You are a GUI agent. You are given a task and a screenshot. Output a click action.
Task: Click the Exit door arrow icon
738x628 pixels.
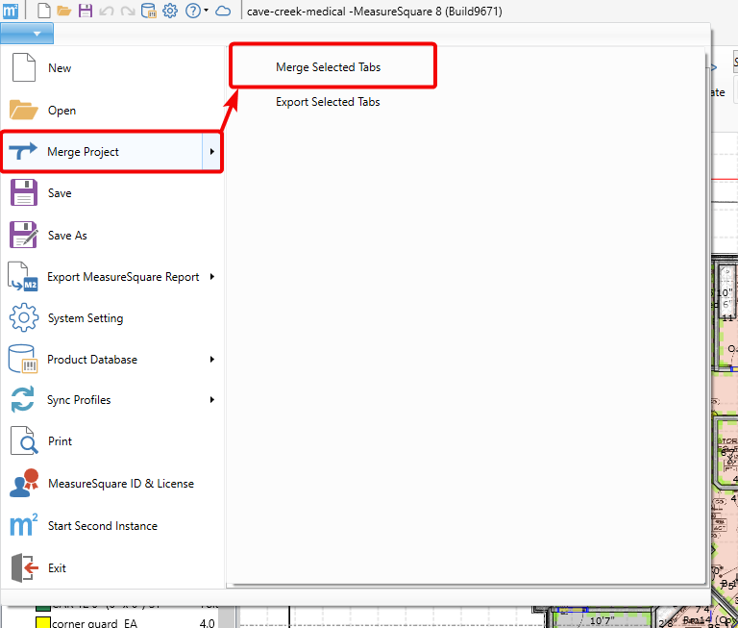point(24,567)
